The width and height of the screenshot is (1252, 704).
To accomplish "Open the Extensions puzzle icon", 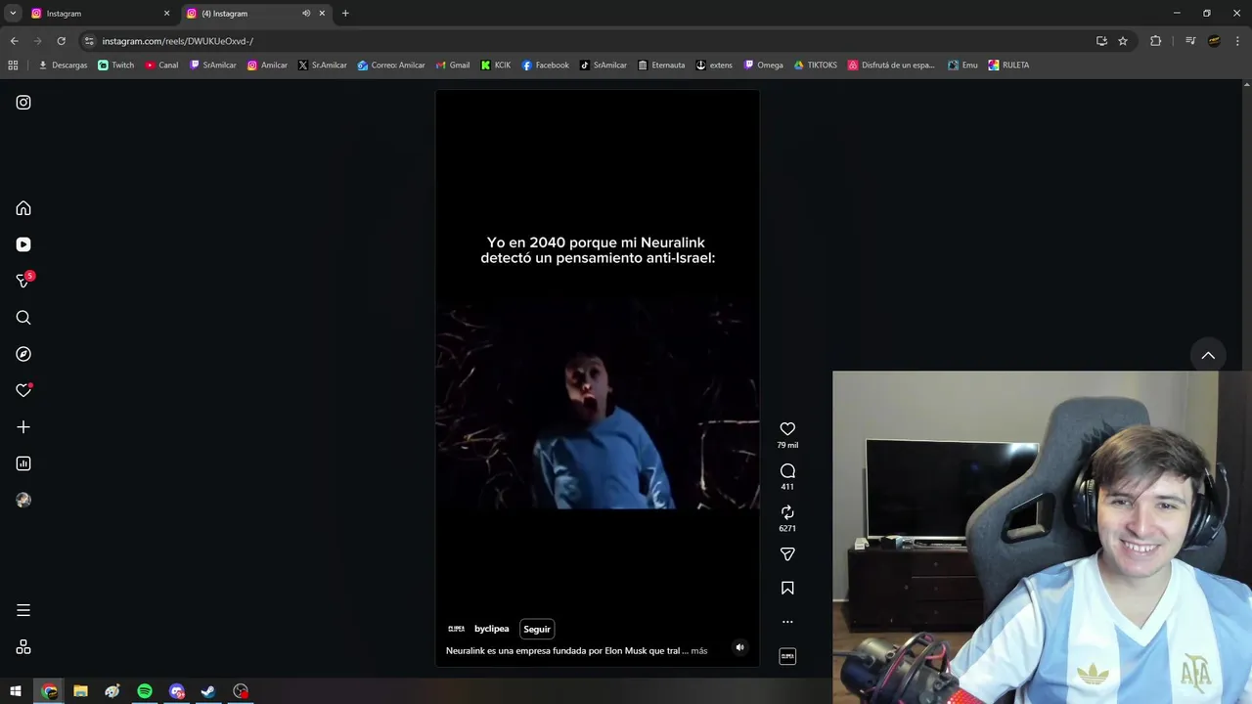I will 1155,41.
